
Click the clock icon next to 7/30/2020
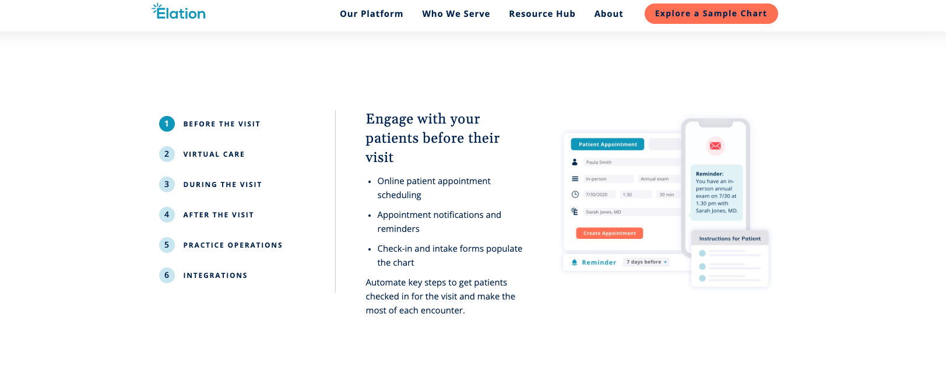575,195
